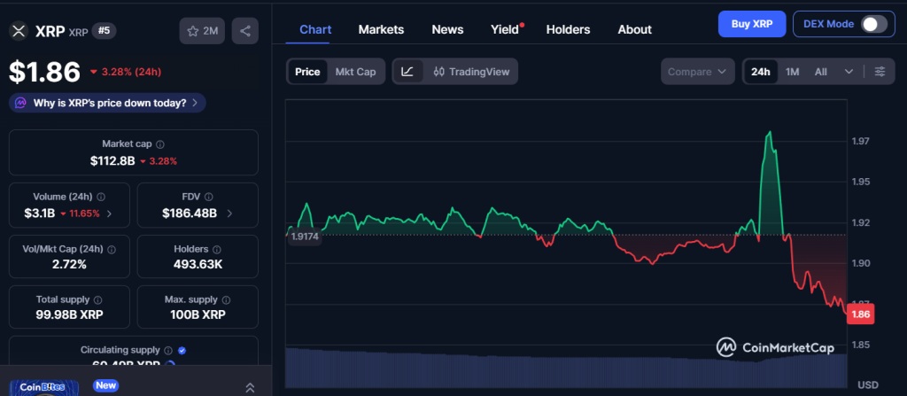Screen dimensions: 907x396
Task: Toggle the DEX Mode switch
Action: pos(873,24)
